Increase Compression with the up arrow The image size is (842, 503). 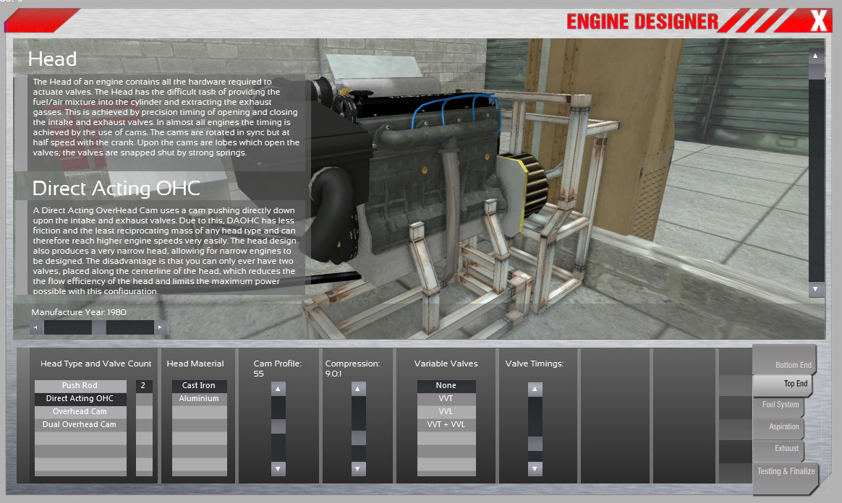(x=358, y=389)
